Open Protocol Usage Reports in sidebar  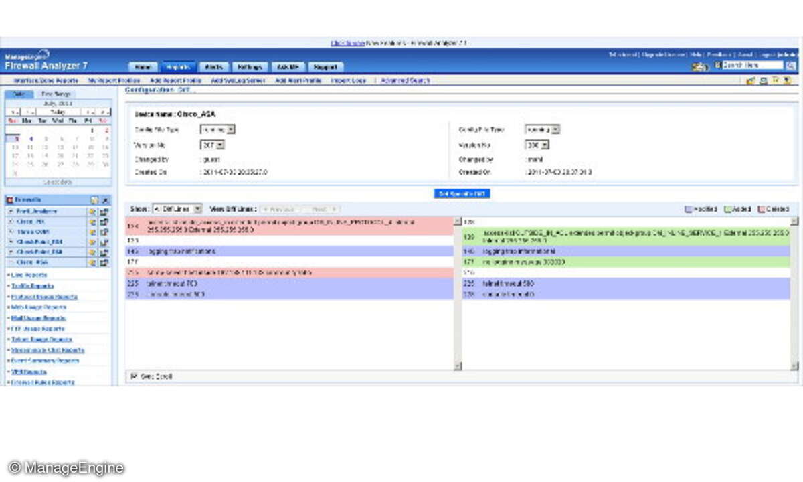pyautogui.click(x=43, y=297)
